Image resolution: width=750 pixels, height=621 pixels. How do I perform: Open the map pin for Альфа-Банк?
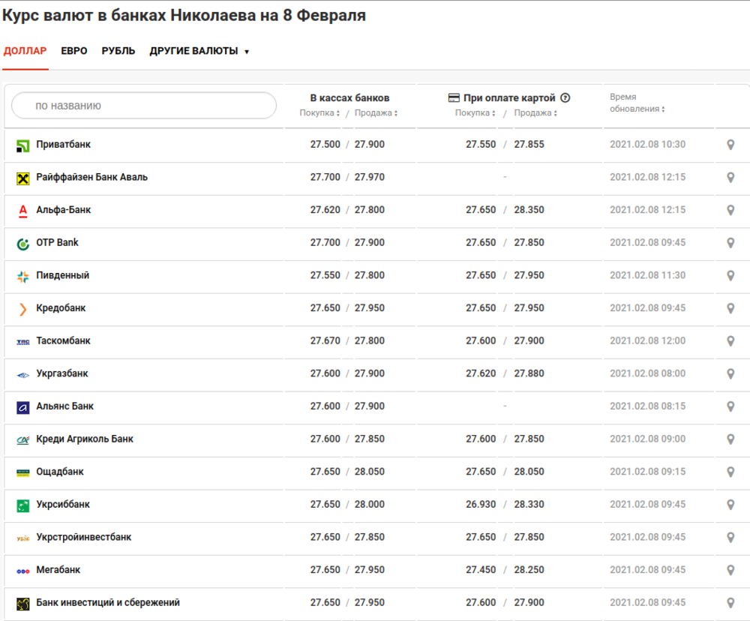click(x=730, y=210)
